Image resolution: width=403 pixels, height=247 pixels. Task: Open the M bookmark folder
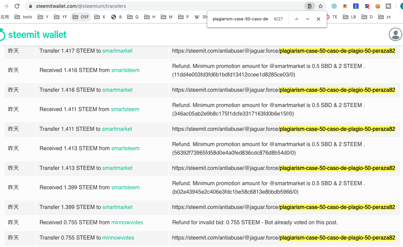[x=167, y=17]
